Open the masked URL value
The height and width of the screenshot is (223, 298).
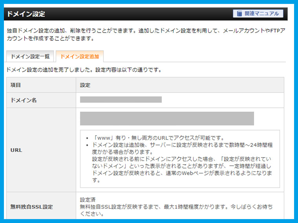(167, 118)
